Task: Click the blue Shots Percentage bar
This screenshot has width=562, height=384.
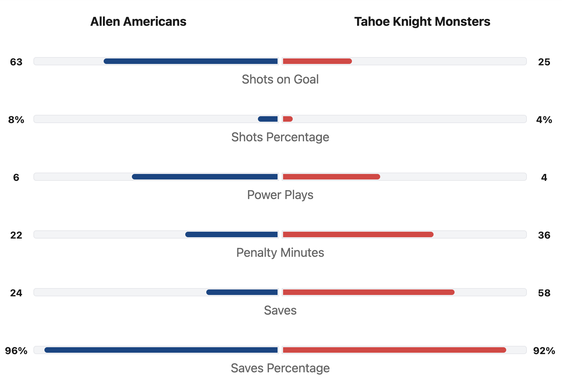Action: click(268, 119)
